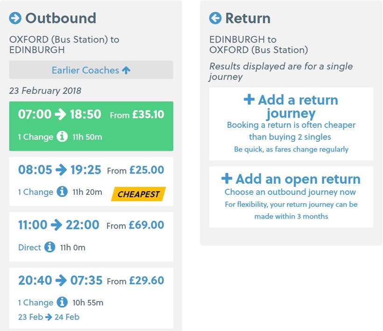Click plus icon beside Add an open return
The height and width of the screenshot is (331, 383).
click(x=227, y=179)
